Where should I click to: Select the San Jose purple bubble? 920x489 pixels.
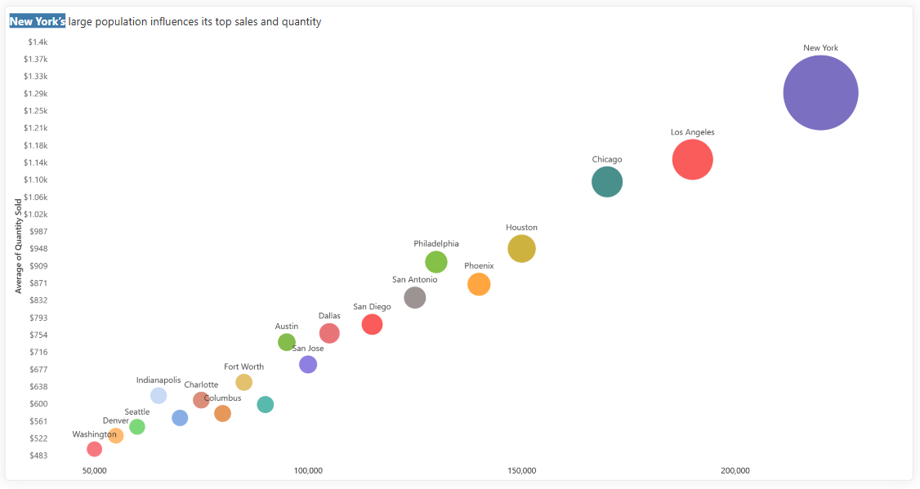(308, 365)
